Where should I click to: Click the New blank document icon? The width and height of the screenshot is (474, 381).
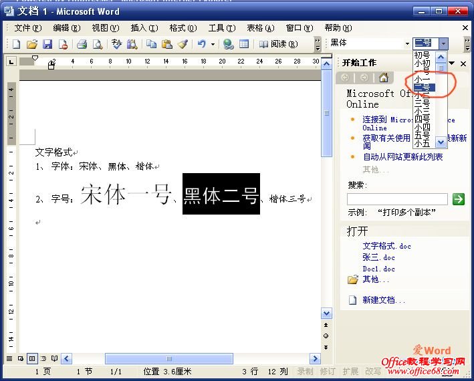point(16,44)
